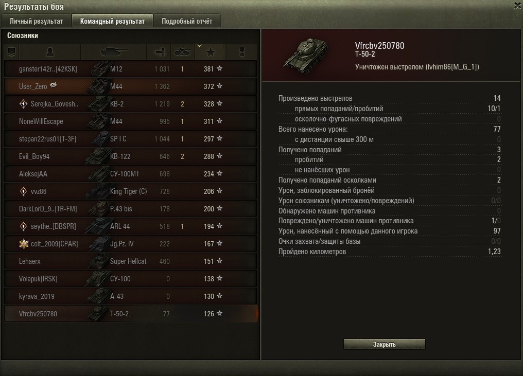Screen dimensions: 523x376
Task: Select the Командный результат tab
Action: [112, 21]
